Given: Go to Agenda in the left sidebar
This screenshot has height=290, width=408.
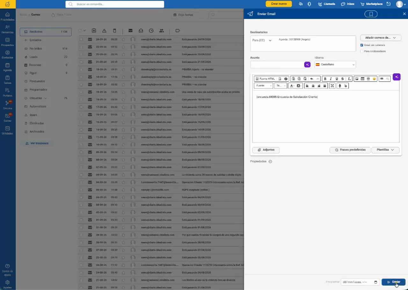Looking at the screenshot, I should (7, 67).
